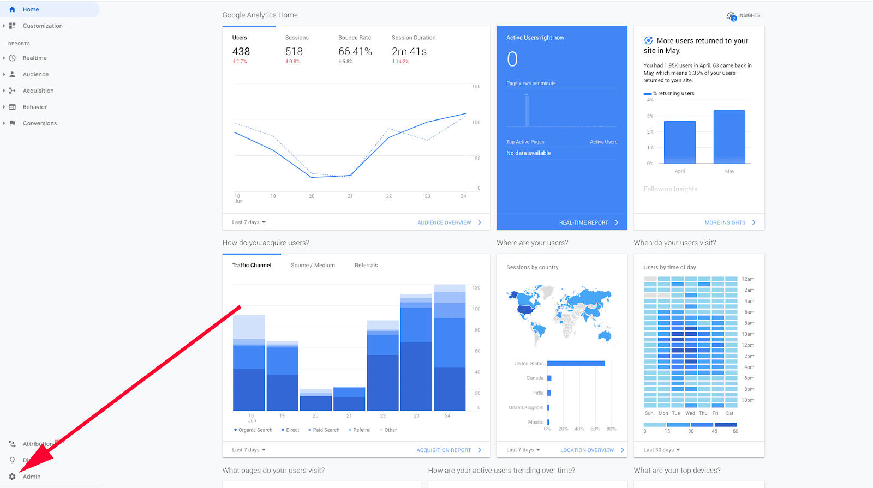This screenshot has height=488, width=873.
Task: Click the Home house icon
Action: click(x=12, y=9)
